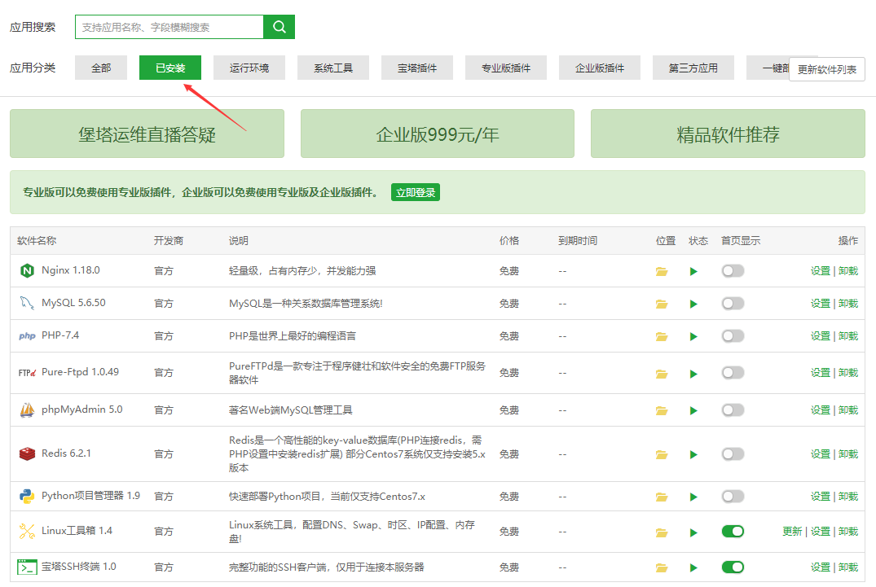
Task: Click the green run status arrow for MySQL
Action: click(693, 302)
